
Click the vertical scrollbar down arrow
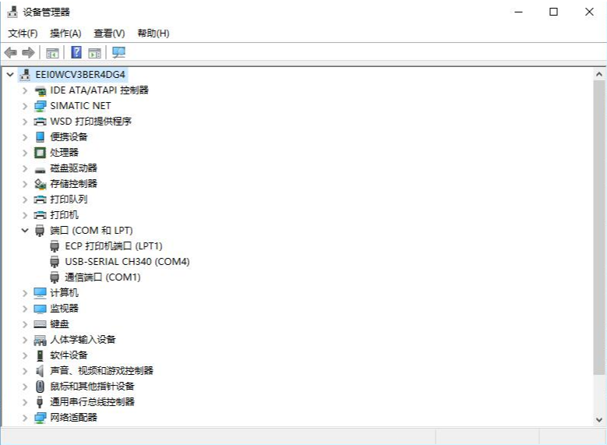coord(599,419)
